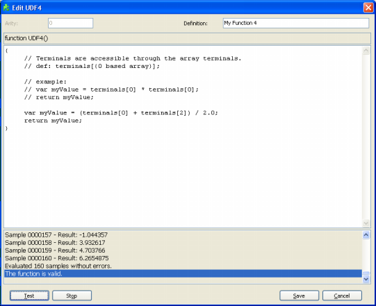Screen dimensions: 376x306
Task: Save the user defined function
Action: tap(299, 296)
